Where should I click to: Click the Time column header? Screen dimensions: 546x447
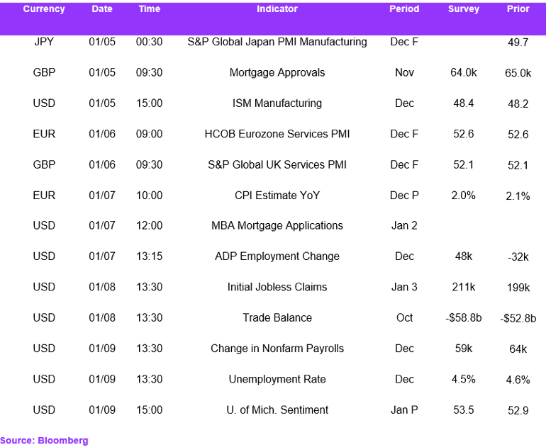(150, 9)
